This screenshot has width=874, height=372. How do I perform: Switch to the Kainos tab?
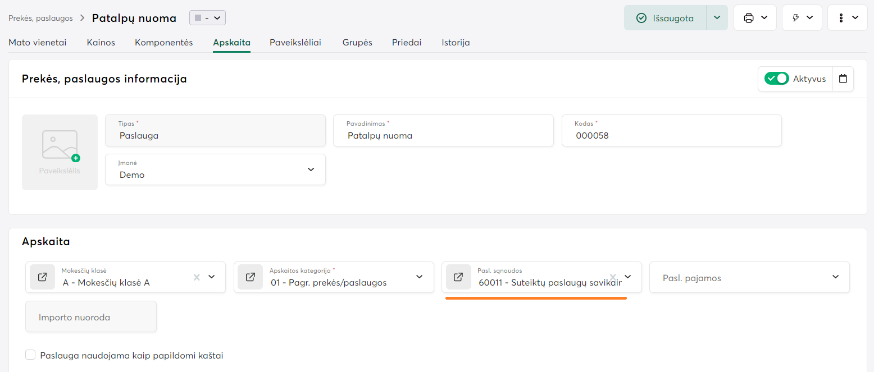click(x=101, y=43)
